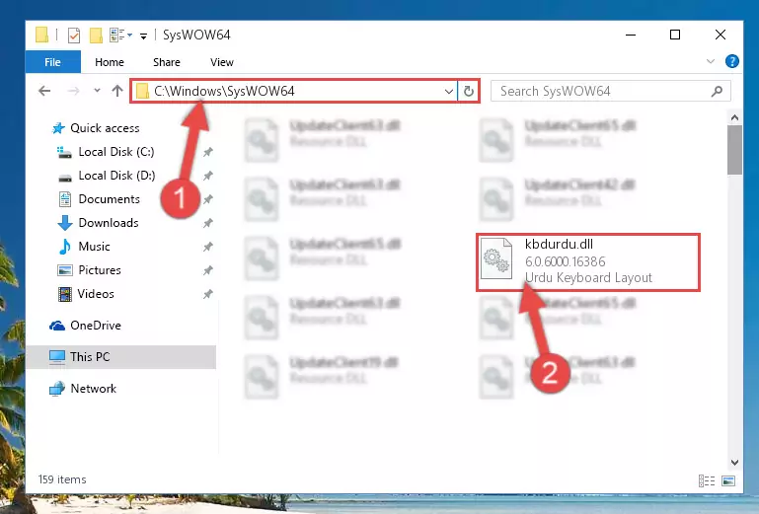Click the Music note icon
This screenshot has width=759, height=514.
(x=64, y=247)
